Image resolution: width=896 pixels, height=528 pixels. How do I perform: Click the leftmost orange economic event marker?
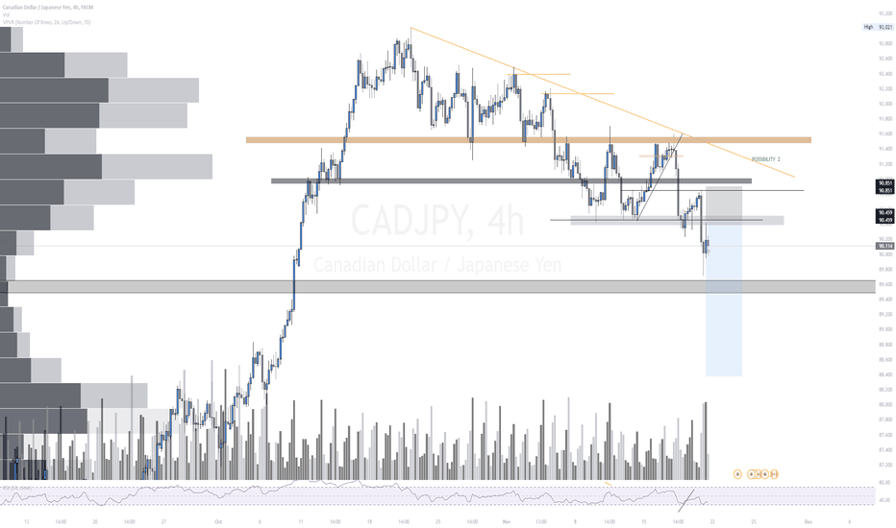pyautogui.click(x=737, y=474)
